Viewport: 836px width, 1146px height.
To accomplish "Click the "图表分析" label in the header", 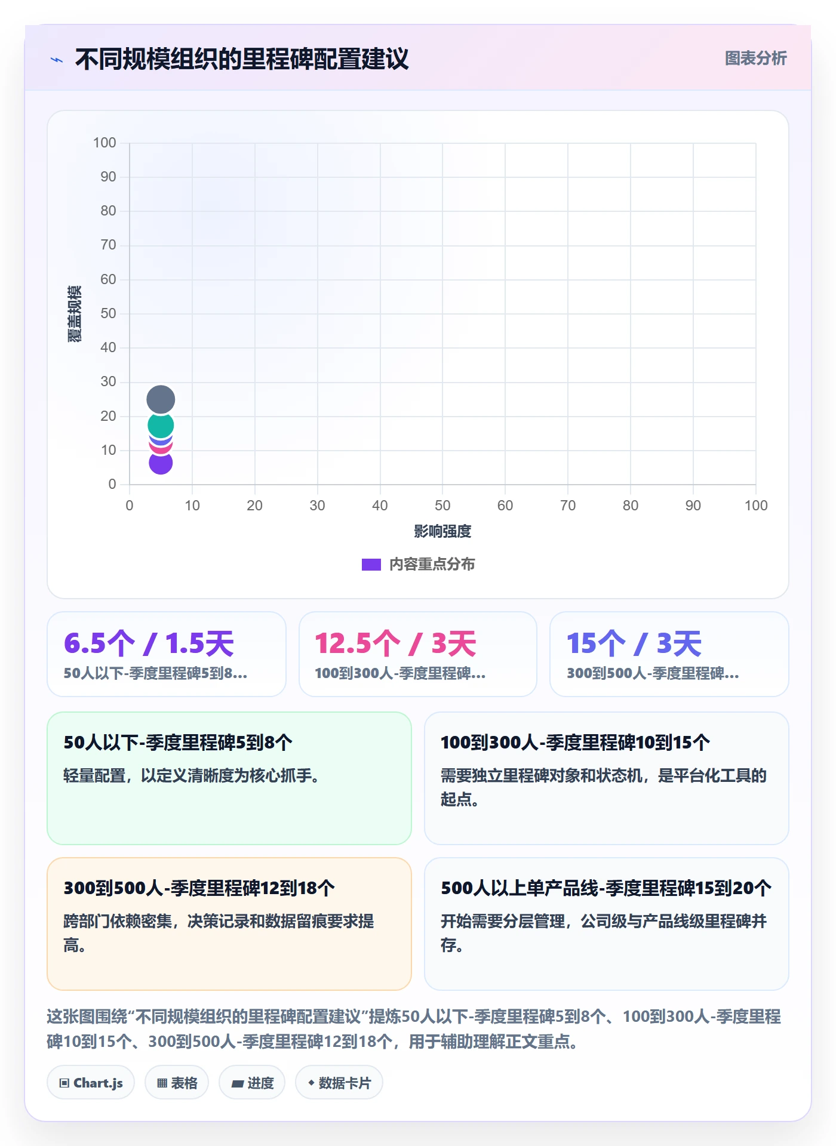I will 755,58.
